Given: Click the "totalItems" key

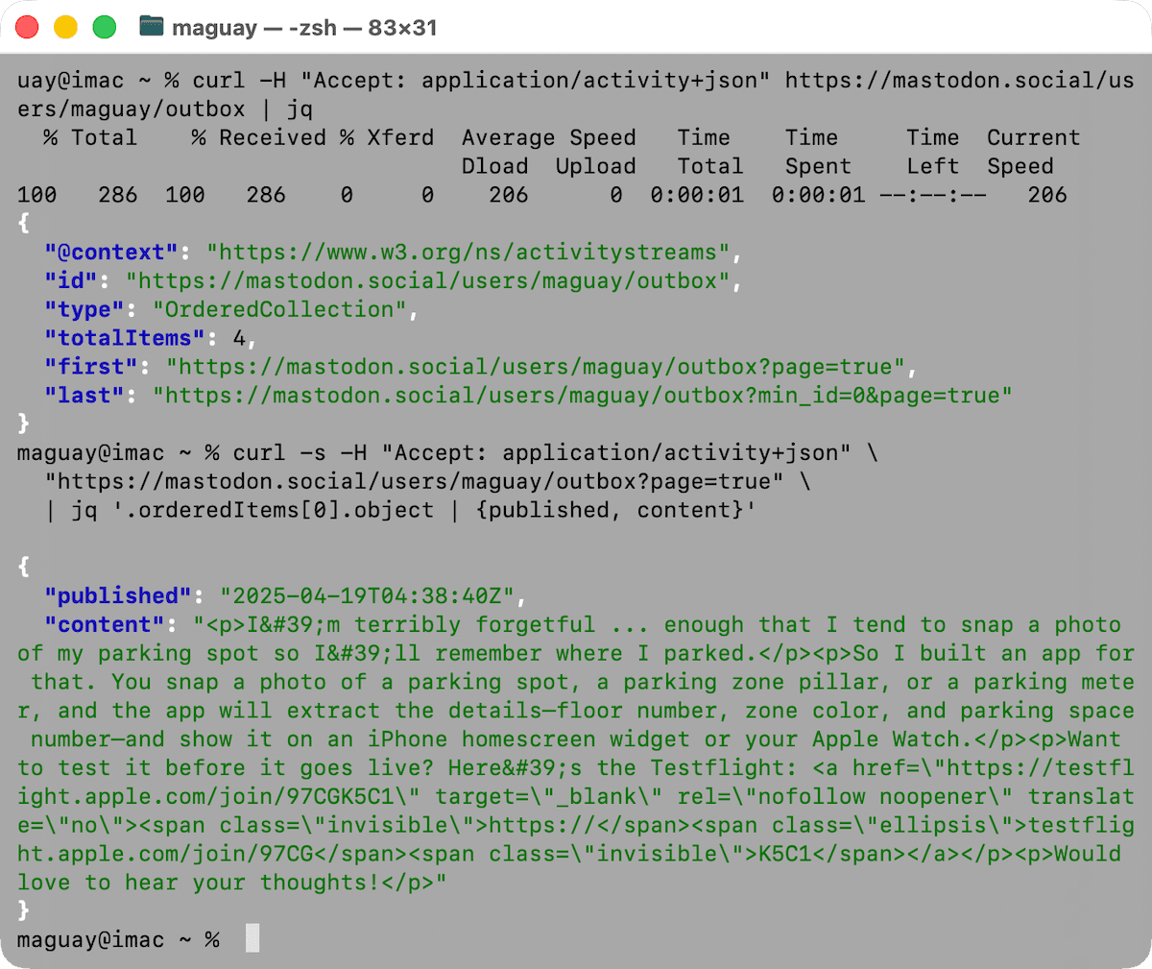Looking at the screenshot, I should click(x=124, y=338).
